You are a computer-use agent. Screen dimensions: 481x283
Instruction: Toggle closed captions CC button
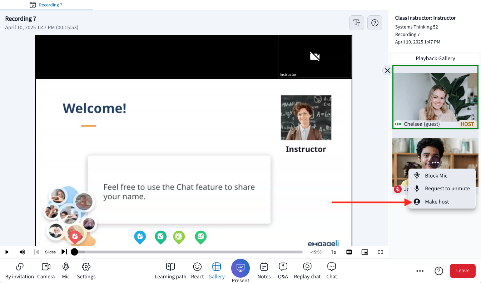pos(349,252)
